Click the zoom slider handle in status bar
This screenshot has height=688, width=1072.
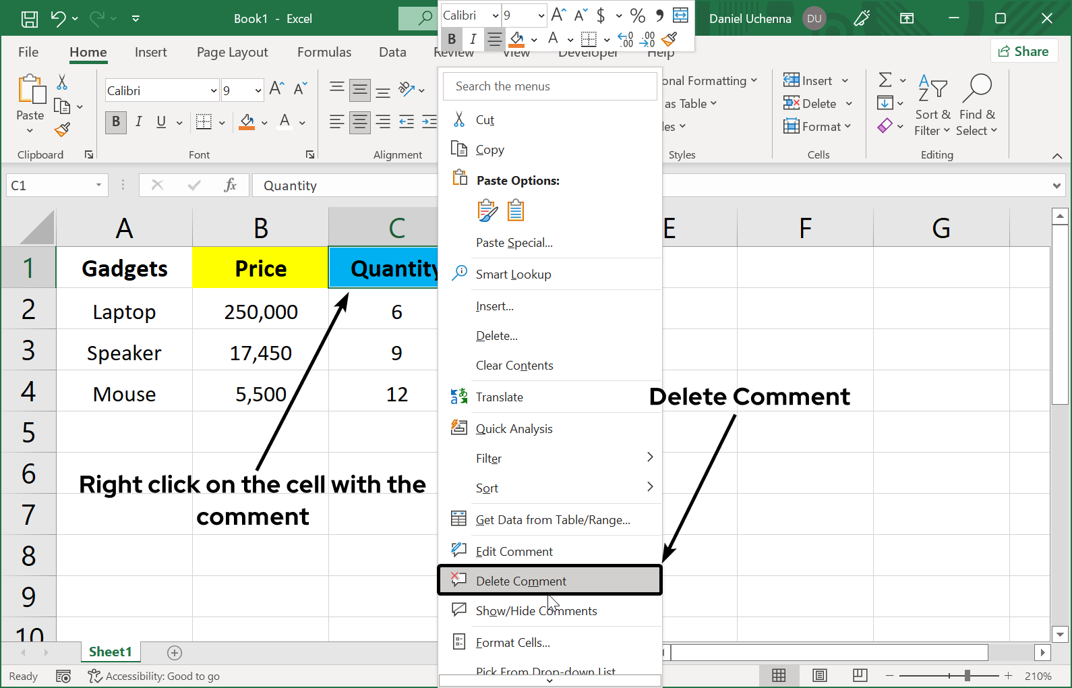[x=967, y=675]
